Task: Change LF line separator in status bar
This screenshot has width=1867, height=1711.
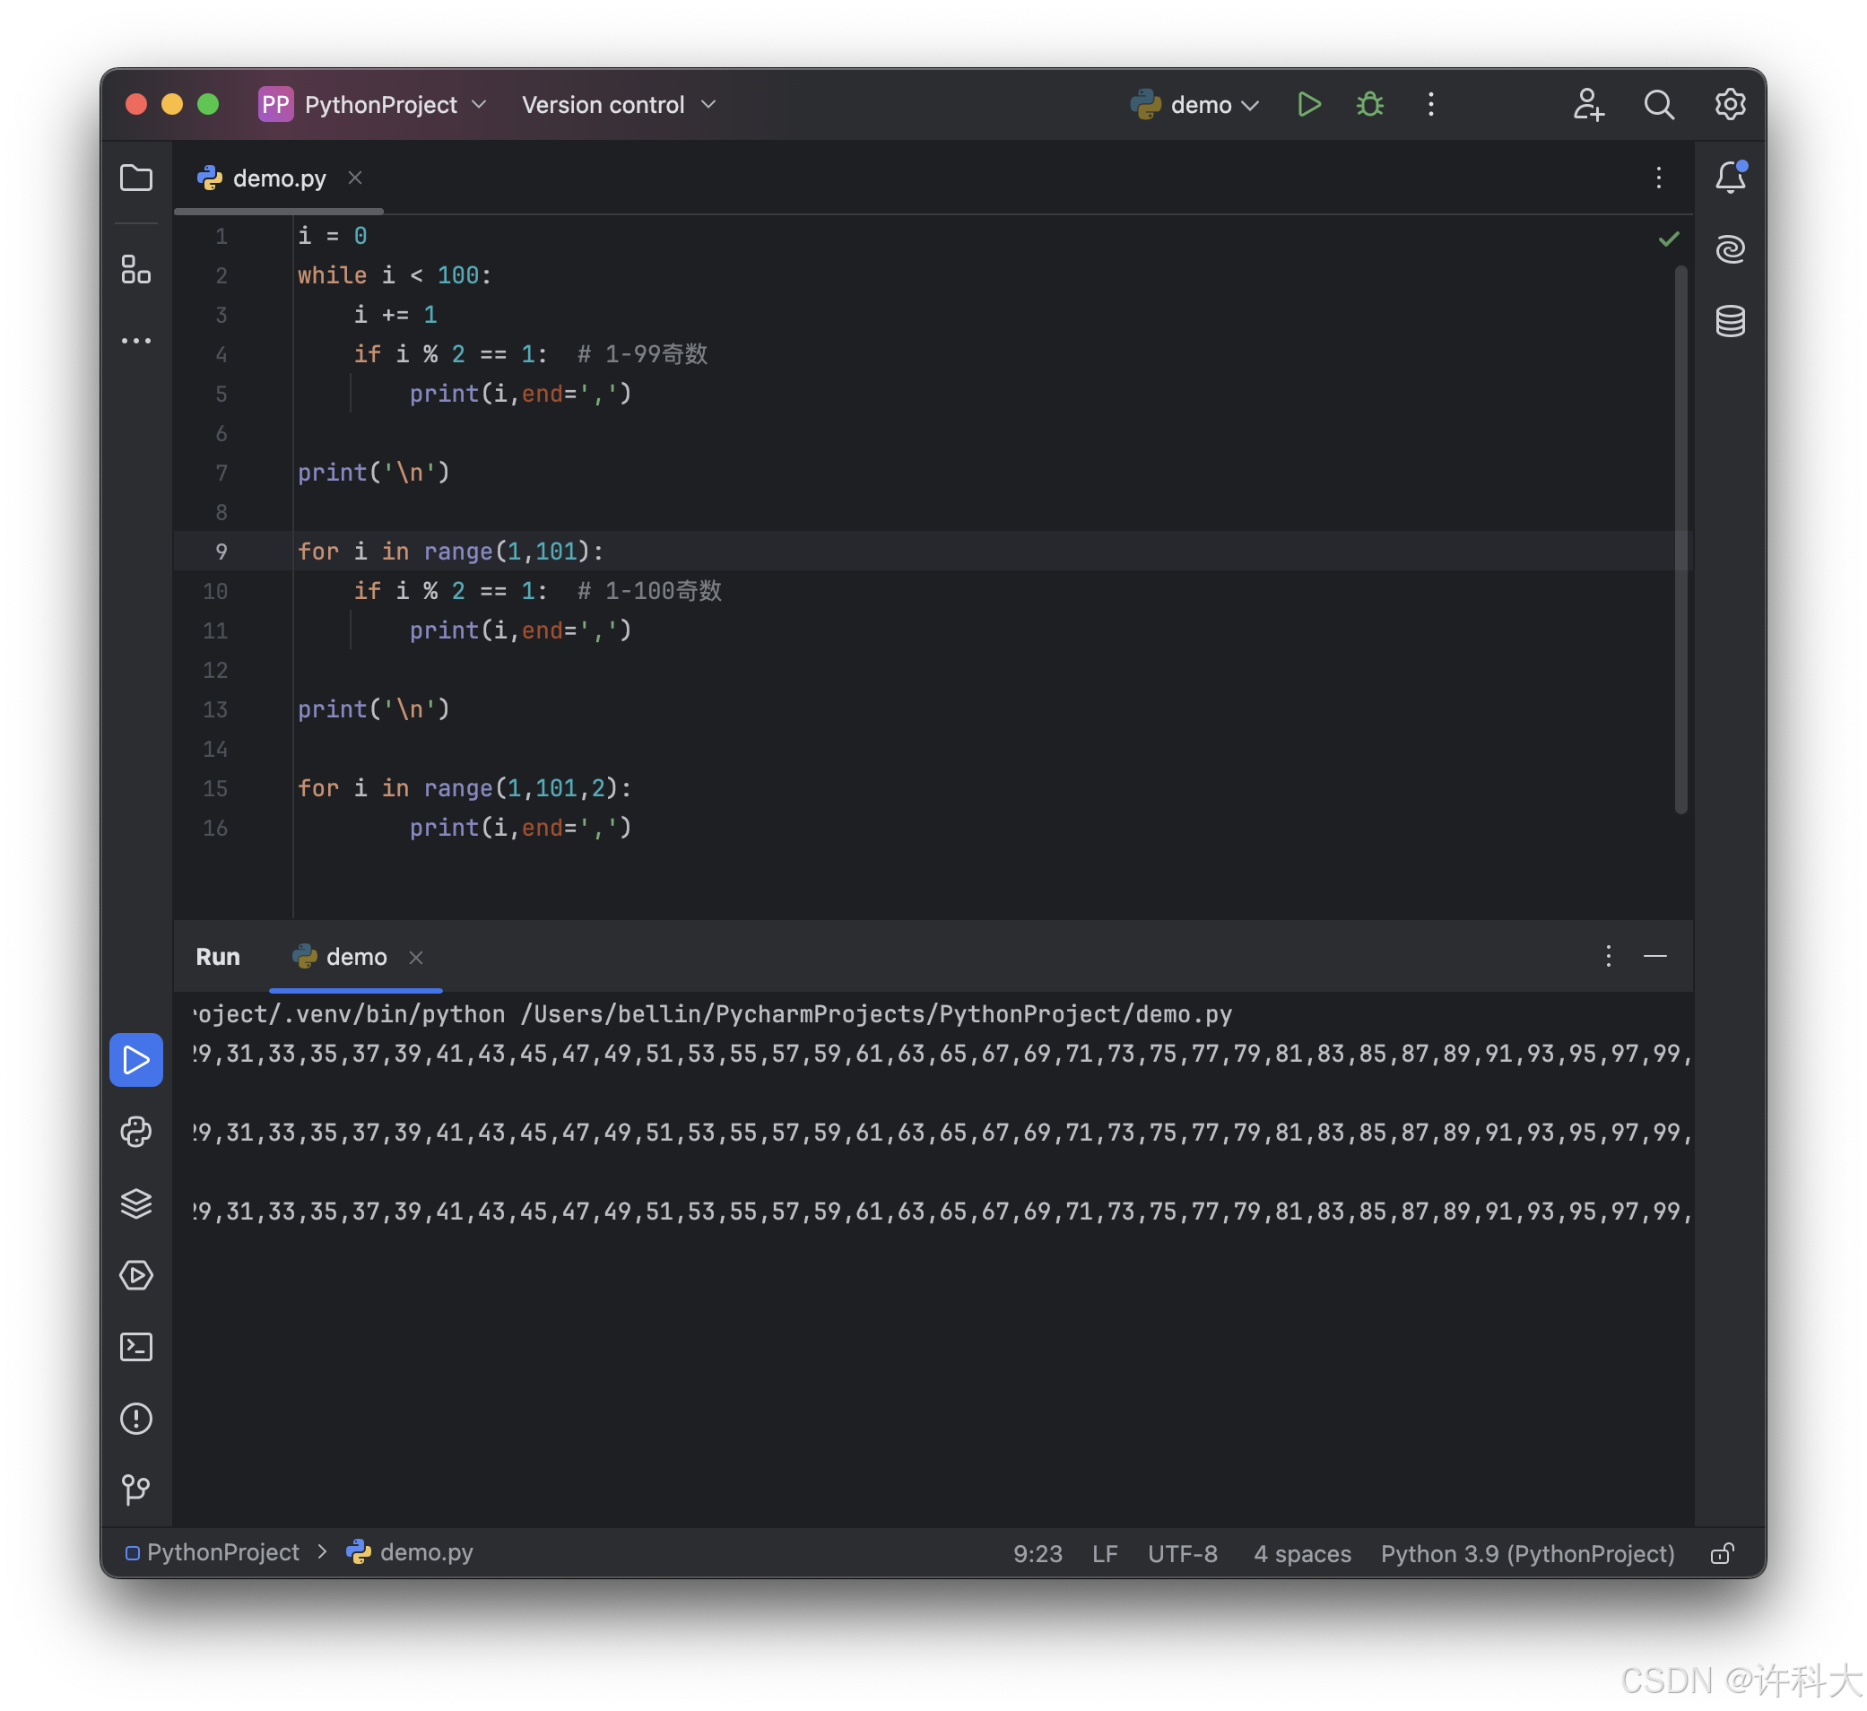Action: point(1104,1553)
